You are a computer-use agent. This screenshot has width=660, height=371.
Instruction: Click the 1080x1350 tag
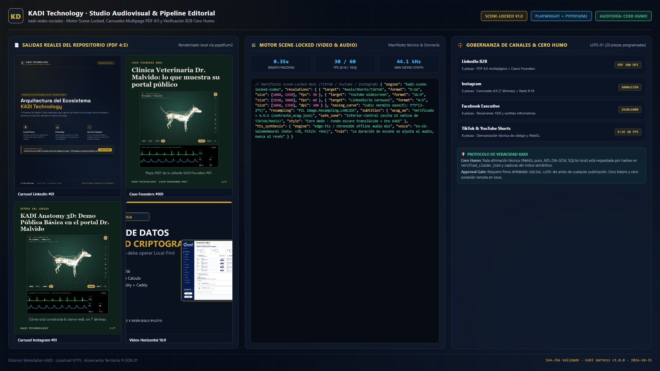tap(629, 87)
